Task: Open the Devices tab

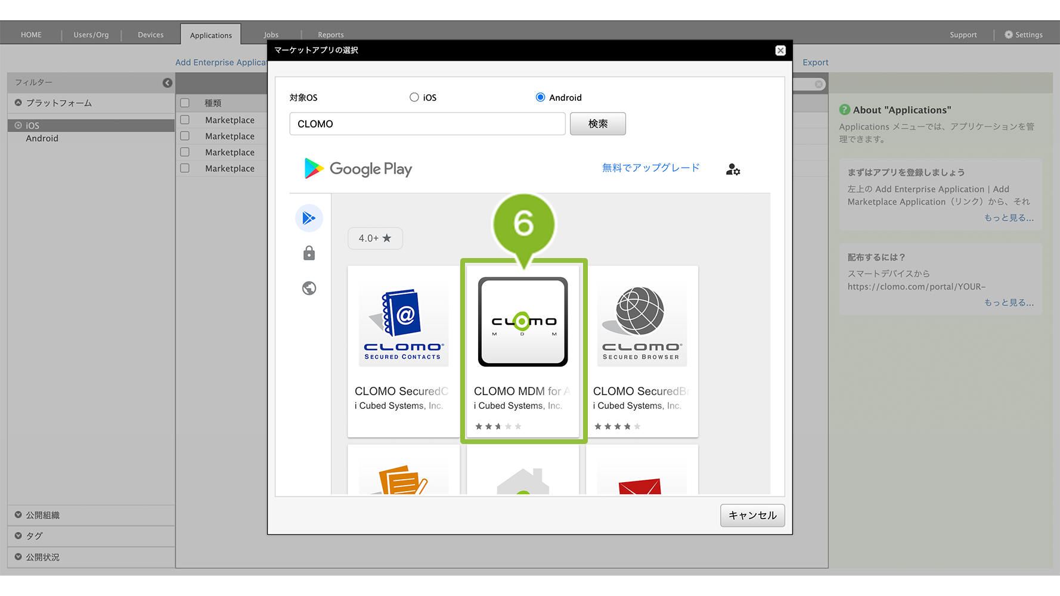Action: point(150,35)
